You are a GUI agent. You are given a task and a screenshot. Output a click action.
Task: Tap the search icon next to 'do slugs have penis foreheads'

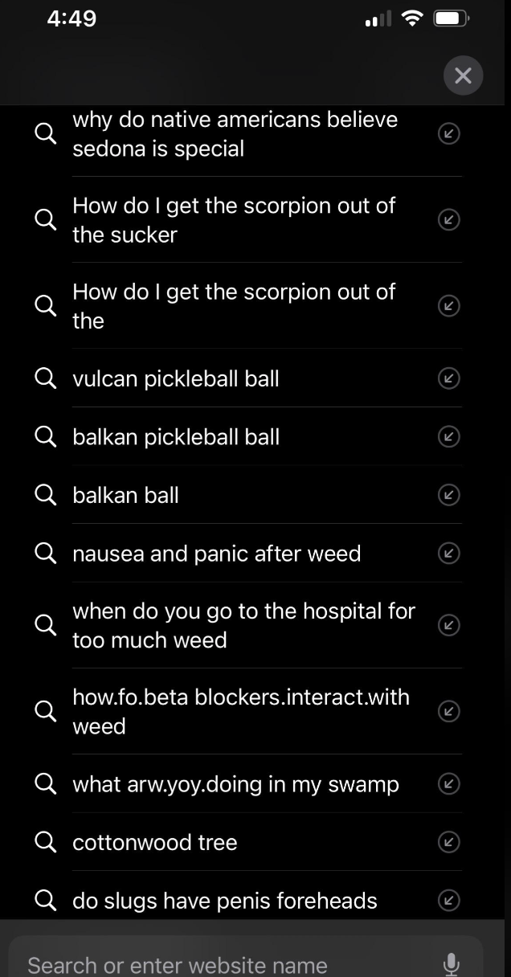tap(45, 901)
